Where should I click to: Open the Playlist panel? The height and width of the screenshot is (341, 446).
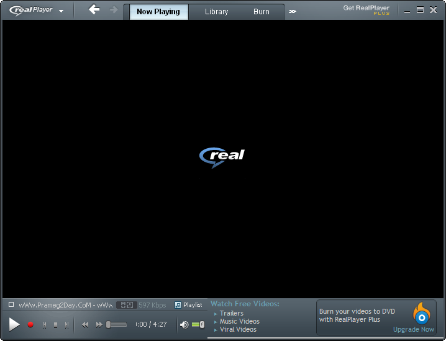point(189,305)
